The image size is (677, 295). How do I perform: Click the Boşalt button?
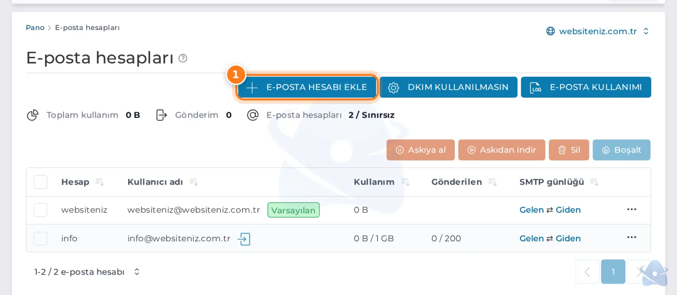click(622, 150)
